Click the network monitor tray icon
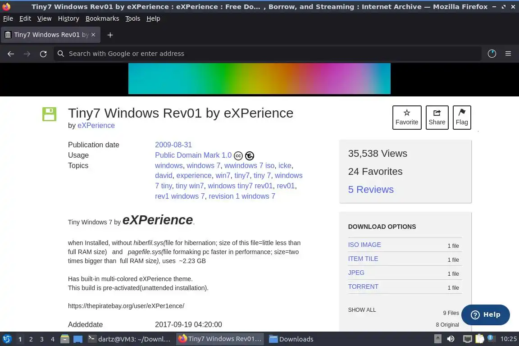Screen dimensions: 519x346 (x=467, y=339)
